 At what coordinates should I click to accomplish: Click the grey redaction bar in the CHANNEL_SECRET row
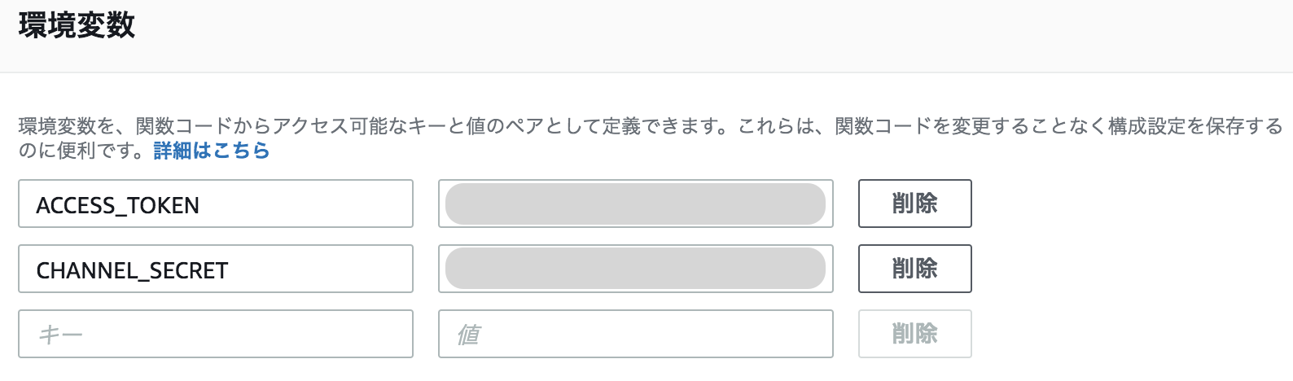click(635, 269)
